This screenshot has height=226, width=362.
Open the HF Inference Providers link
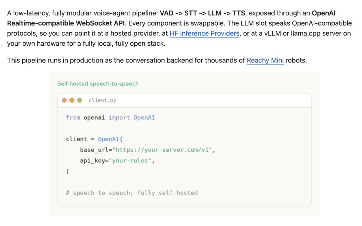[204, 33]
